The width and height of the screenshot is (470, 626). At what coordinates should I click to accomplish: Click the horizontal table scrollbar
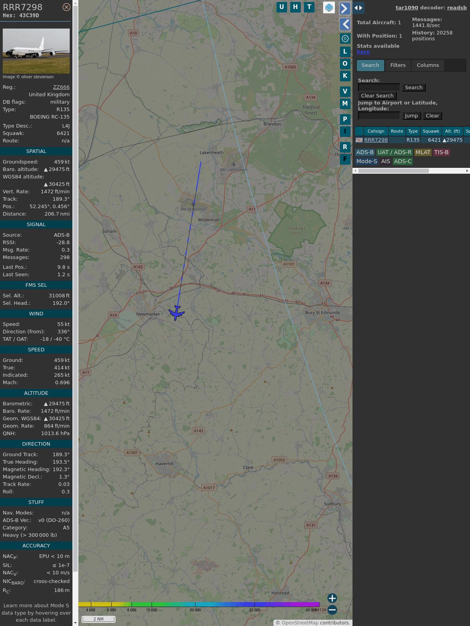(x=393, y=171)
